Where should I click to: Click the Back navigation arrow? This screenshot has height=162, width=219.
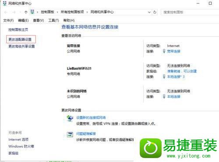[x=6, y=12]
